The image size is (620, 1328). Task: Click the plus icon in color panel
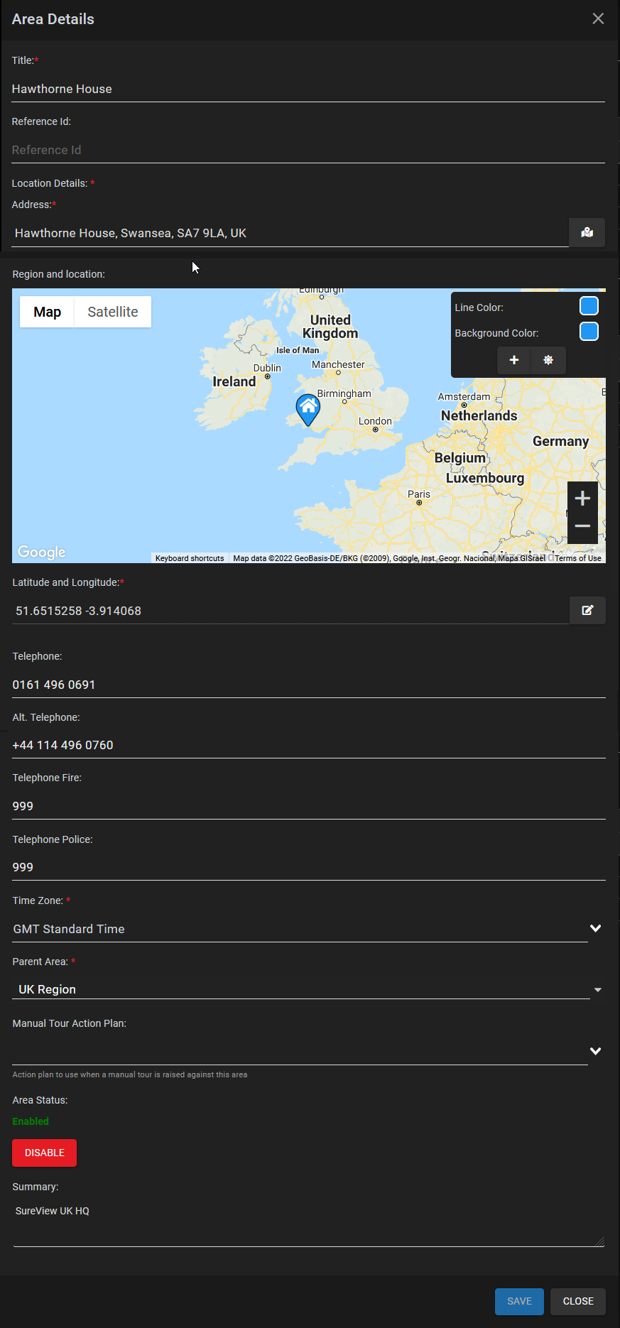514,360
